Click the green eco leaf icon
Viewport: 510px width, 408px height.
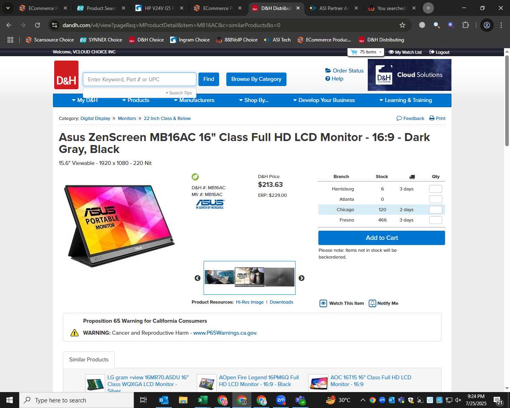[195, 177]
